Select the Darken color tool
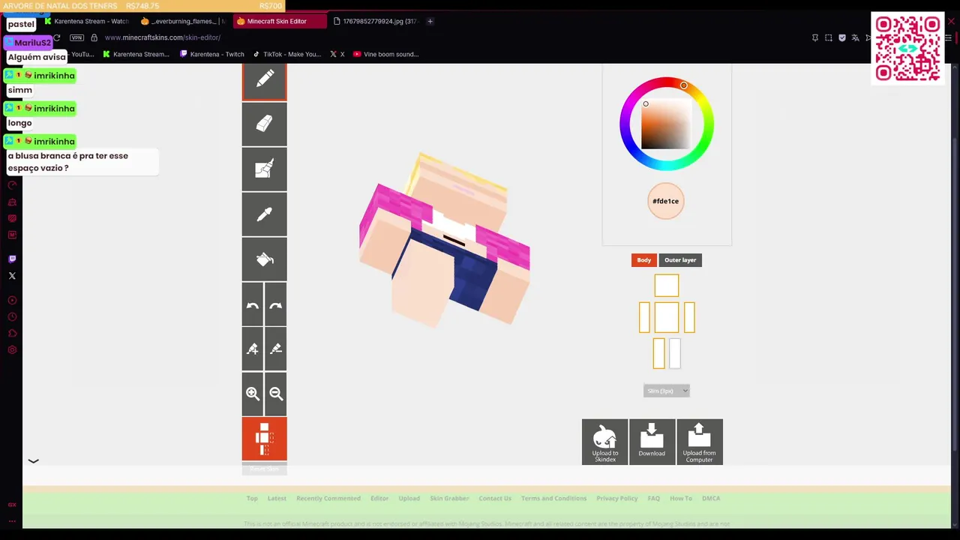This screenshot has width=960, height=540. pos(276,349)
